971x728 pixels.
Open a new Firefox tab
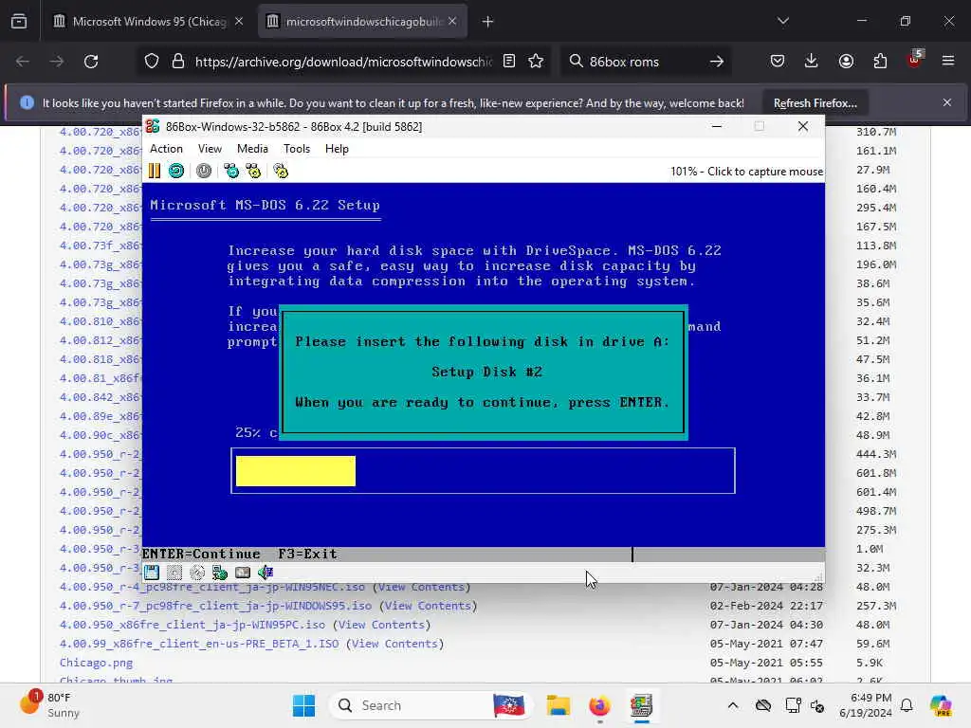[x=487, y=22]
